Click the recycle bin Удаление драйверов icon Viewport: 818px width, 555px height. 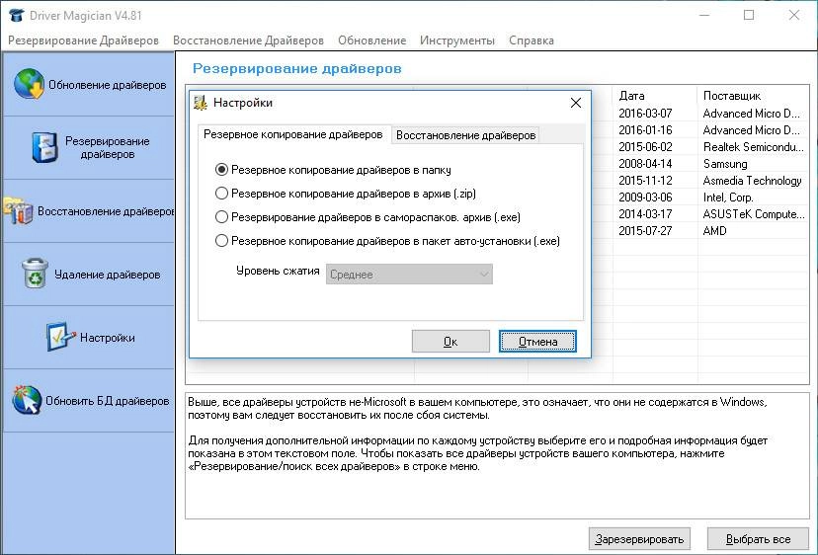35,274
